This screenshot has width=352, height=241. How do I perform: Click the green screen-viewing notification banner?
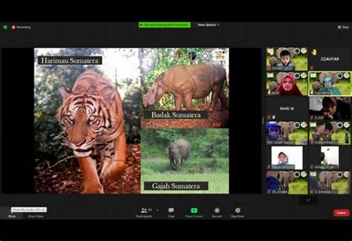click(x=164, y=25)
